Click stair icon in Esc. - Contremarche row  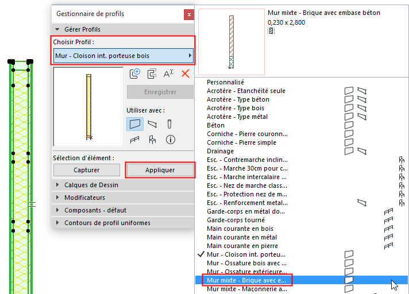coord(402,160)
